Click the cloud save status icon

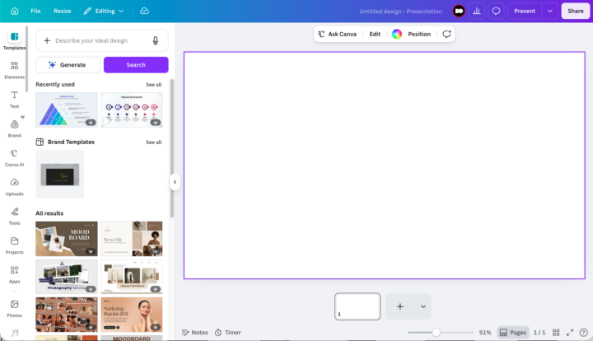(144, 11)
